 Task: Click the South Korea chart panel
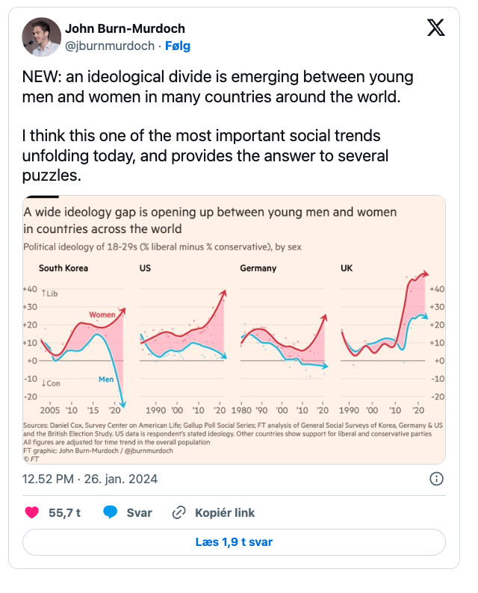(x=82, y=336)
